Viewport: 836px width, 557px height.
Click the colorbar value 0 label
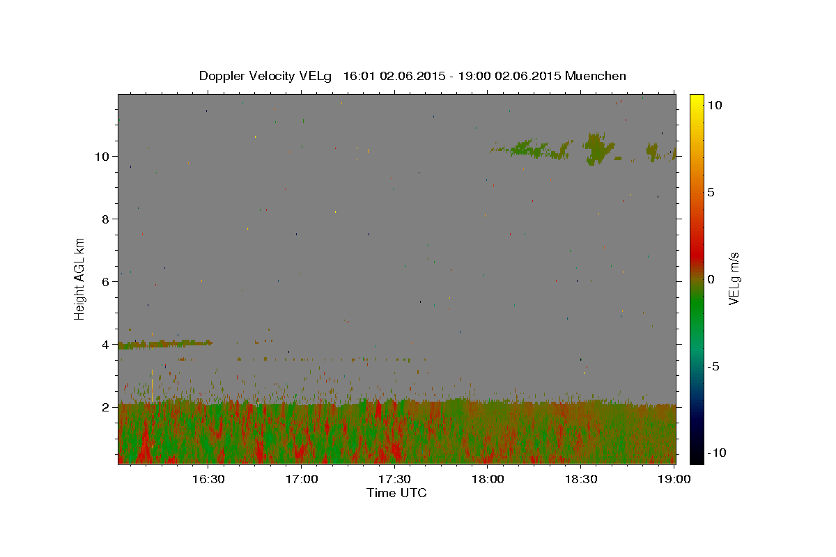(x=711, y=279)
